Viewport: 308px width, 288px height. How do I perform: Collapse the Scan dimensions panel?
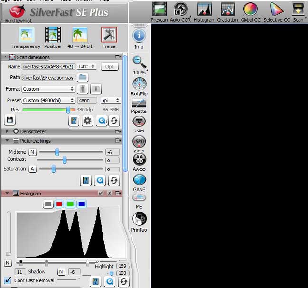5,57
